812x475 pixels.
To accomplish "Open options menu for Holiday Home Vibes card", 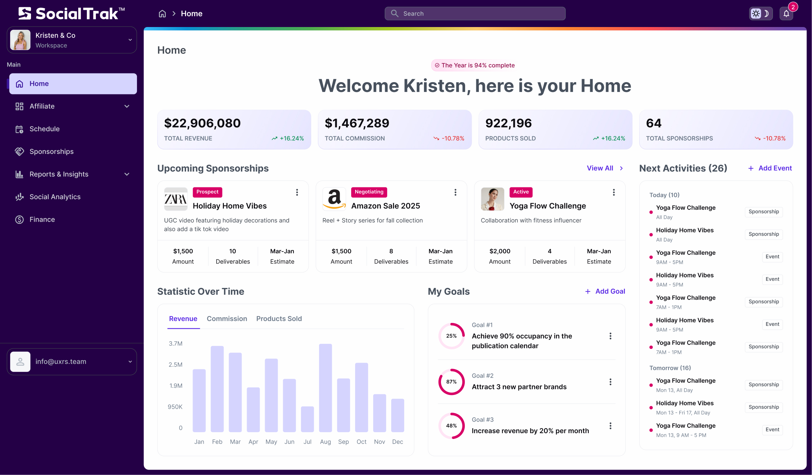I will (297, 192).
